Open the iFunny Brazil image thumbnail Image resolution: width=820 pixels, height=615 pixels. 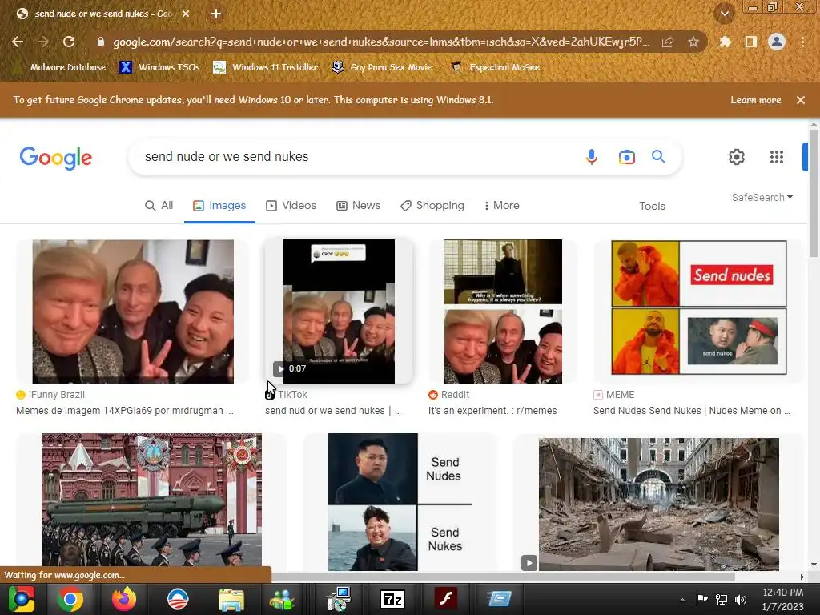[x=133, y=312]
